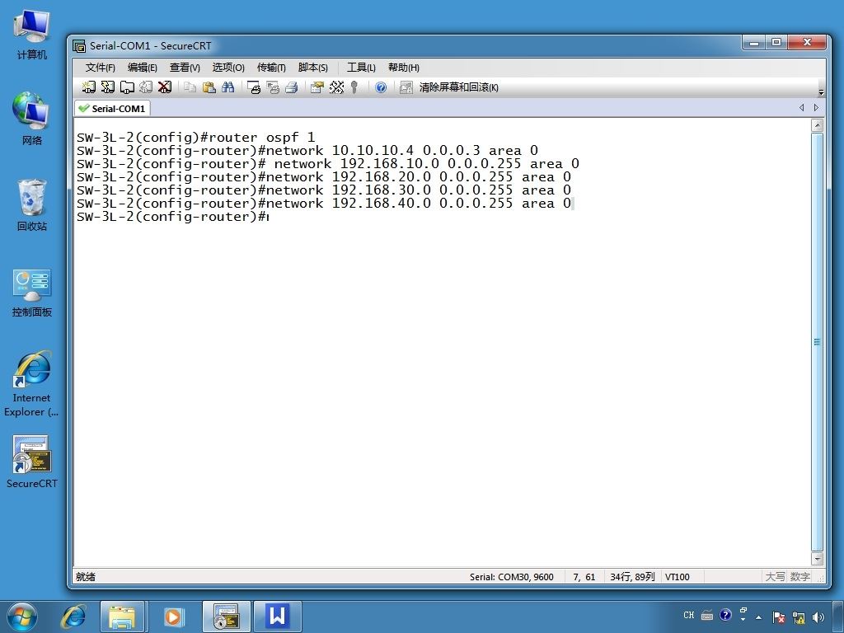This screenshot has width=844, height=633.
Task: Click the media player taskbar icon
Action: (x=173, y=617)
